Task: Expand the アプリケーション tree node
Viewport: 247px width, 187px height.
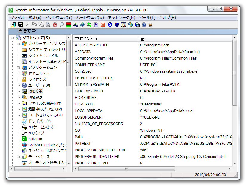Action: tap(18, 68)
